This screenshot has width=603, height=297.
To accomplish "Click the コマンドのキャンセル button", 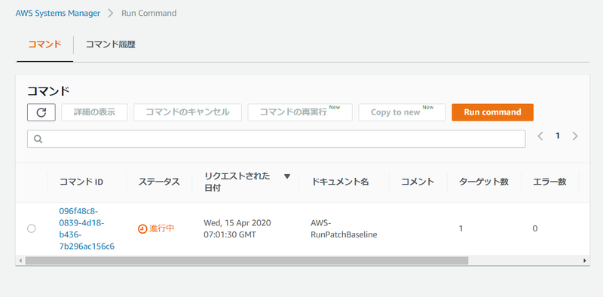I will coord(188,112).
